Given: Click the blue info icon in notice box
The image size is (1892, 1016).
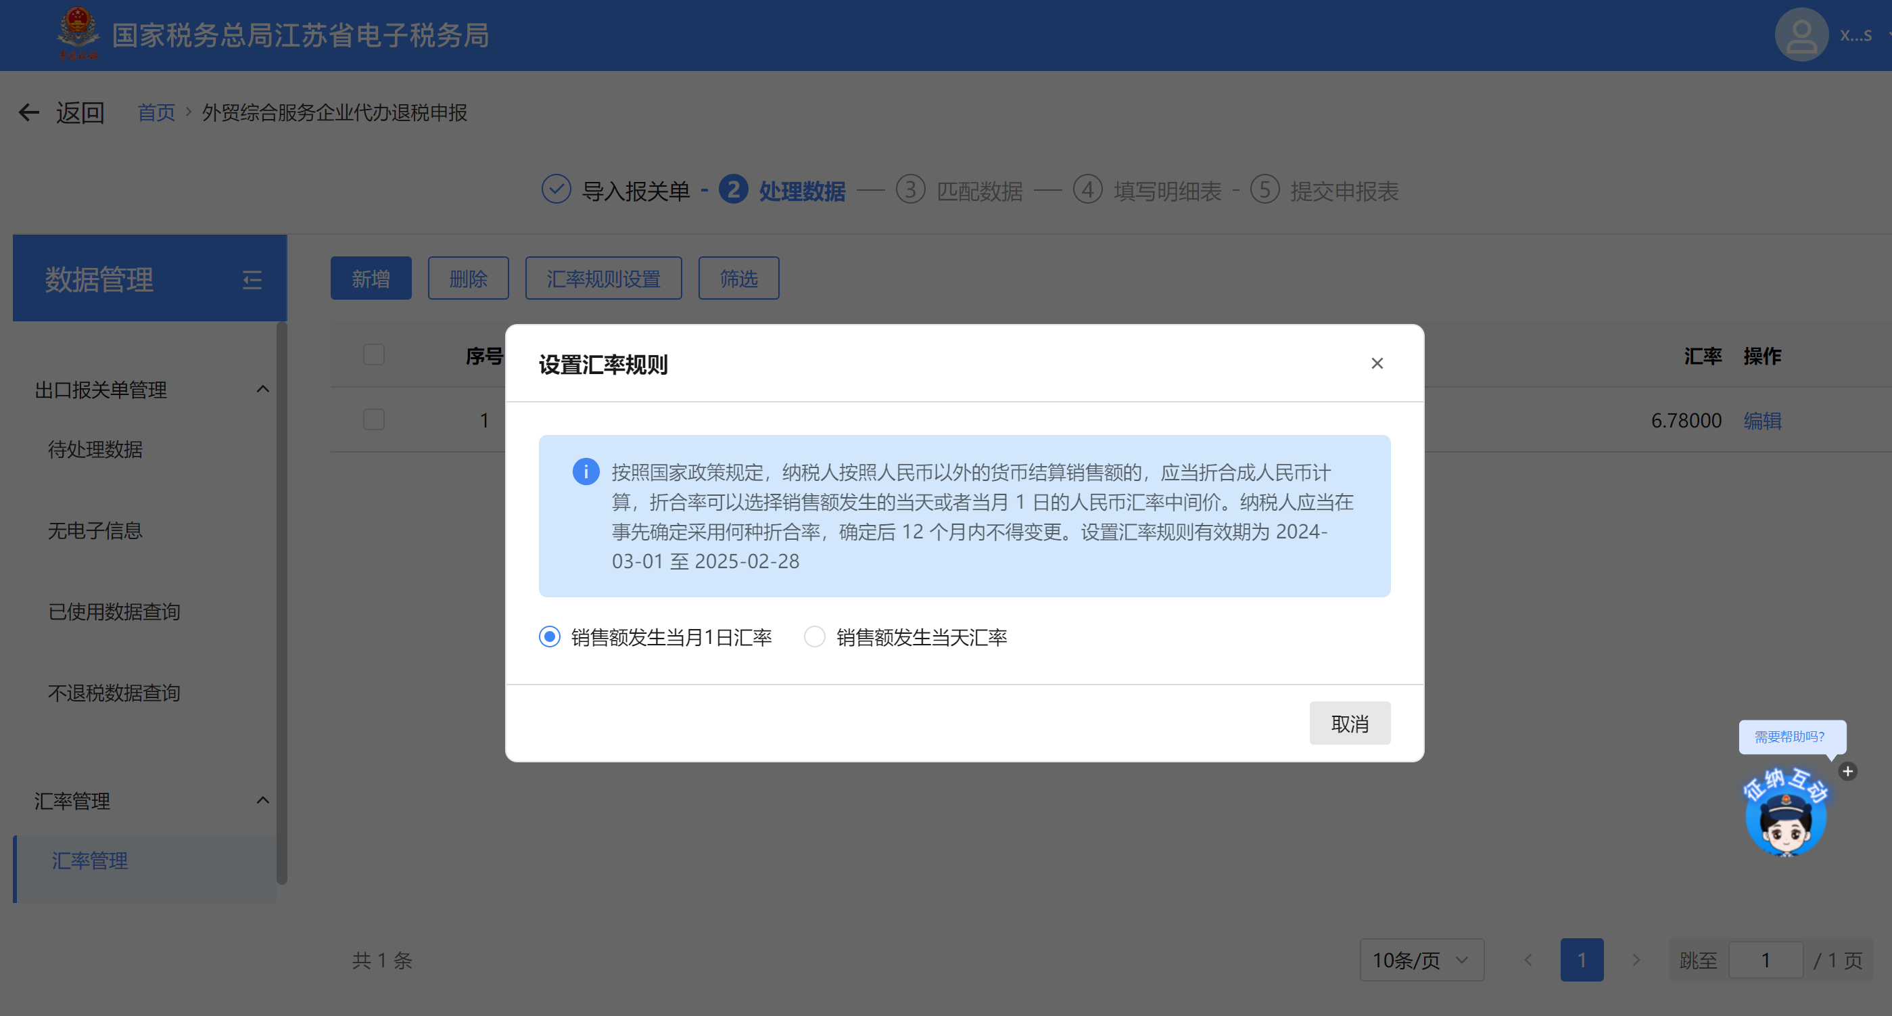Looking at the screenshot, I should pos(586,471).
